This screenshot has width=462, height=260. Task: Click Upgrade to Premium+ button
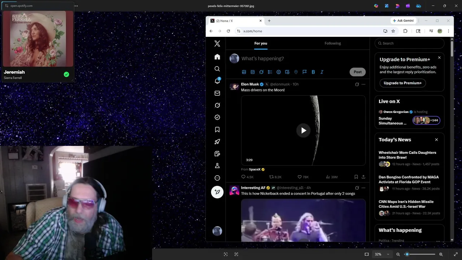pos(402,83)
